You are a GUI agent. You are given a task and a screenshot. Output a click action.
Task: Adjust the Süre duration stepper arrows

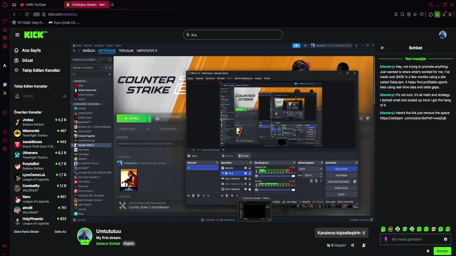(x=321, y=175)
